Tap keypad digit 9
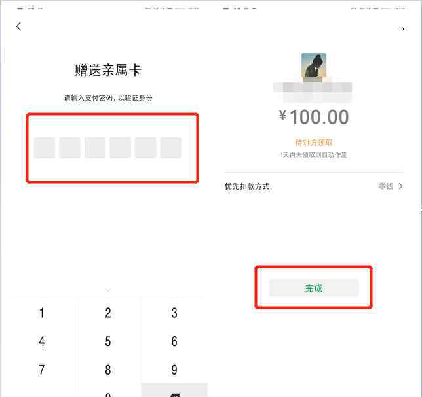The width and height of the screenshot is (422, 397). [174, 370]
